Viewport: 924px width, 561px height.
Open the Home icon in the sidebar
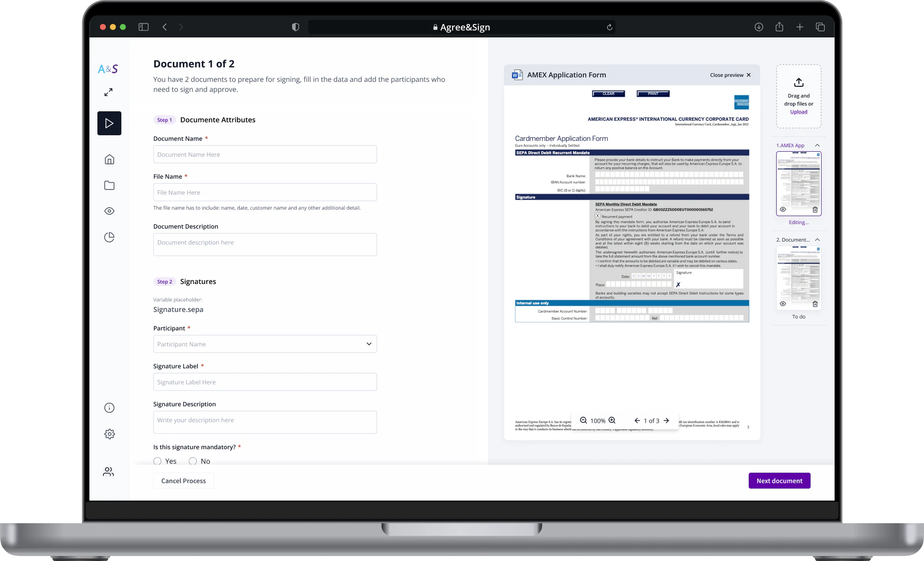[x=109, y=159]
